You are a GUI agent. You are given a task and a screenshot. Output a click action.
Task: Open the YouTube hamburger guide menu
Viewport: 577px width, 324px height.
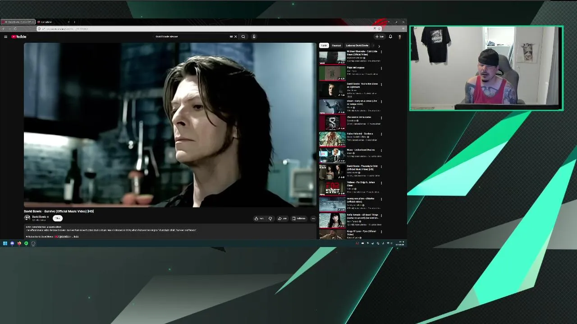coord(5,36)
